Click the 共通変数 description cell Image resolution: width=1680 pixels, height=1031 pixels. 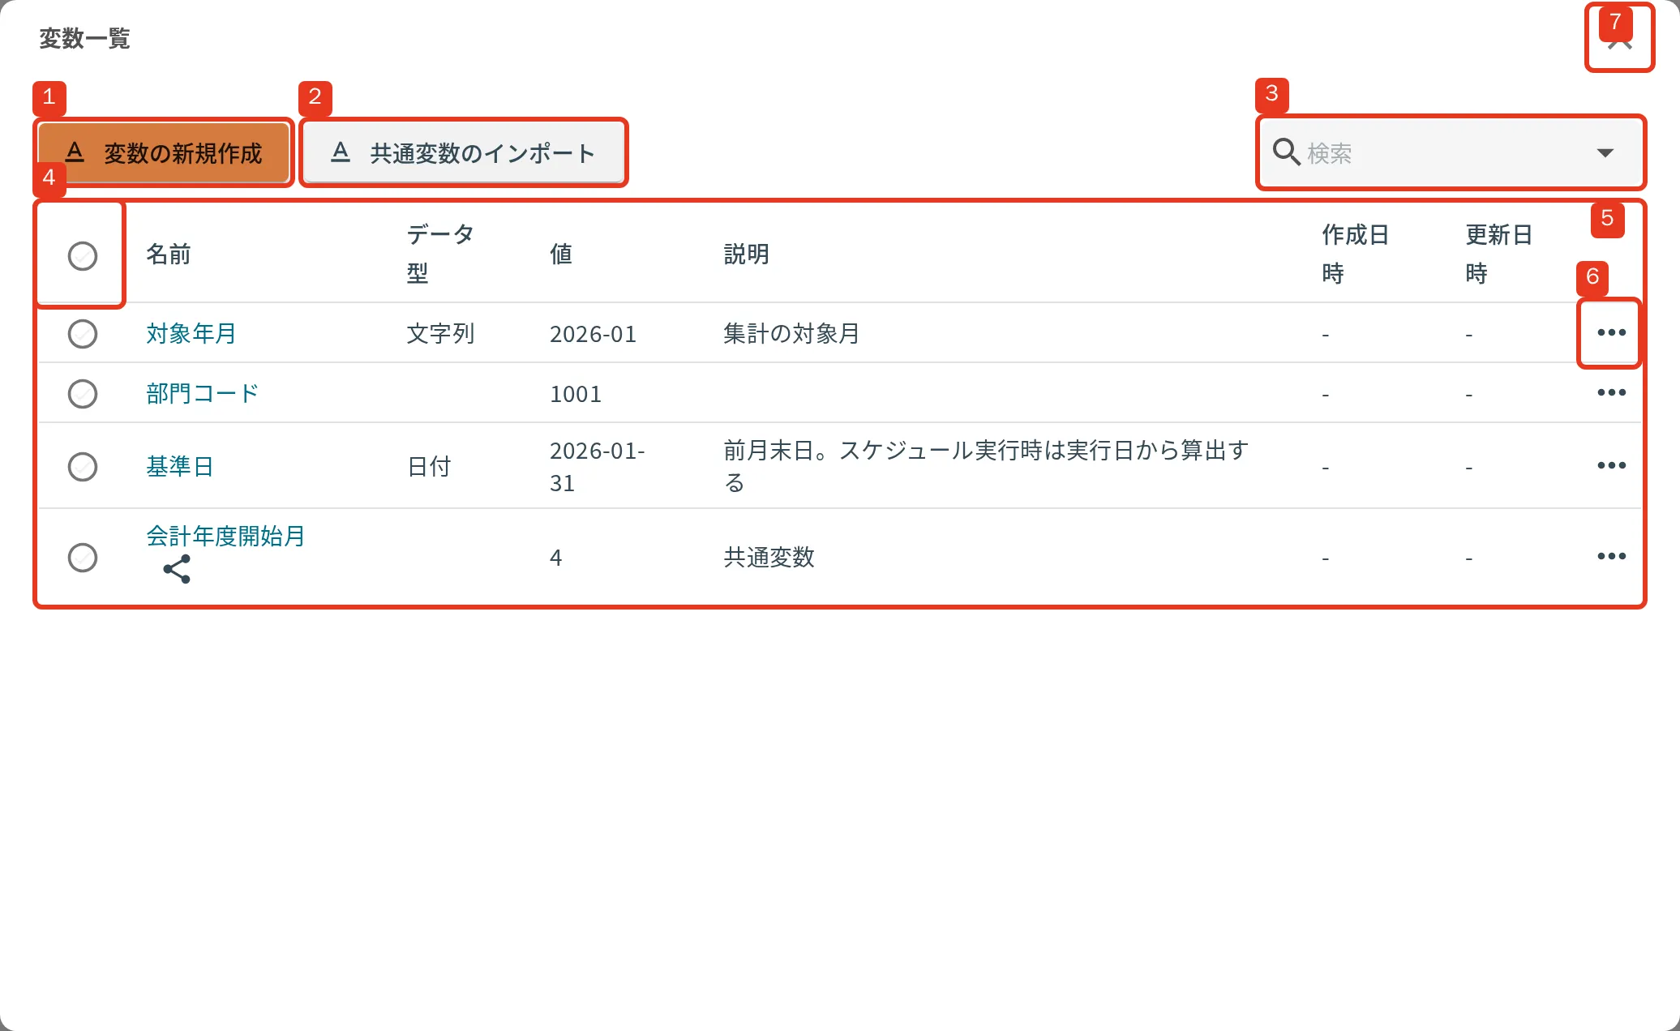coord(769,557)
